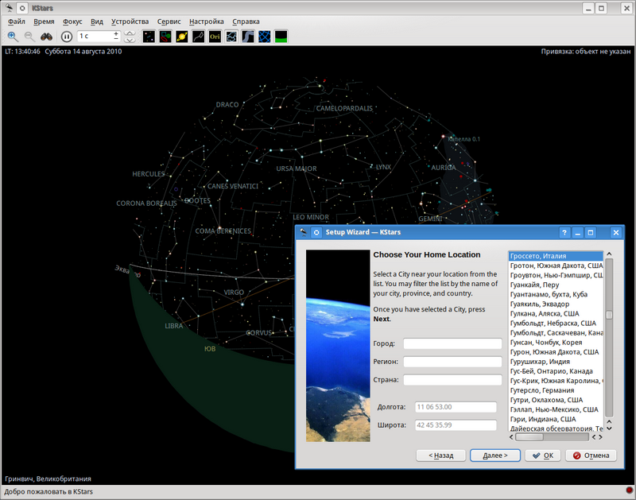Click the Город input field
The height and width of the screenshot is (500, 636).
(x=452, y=343)
